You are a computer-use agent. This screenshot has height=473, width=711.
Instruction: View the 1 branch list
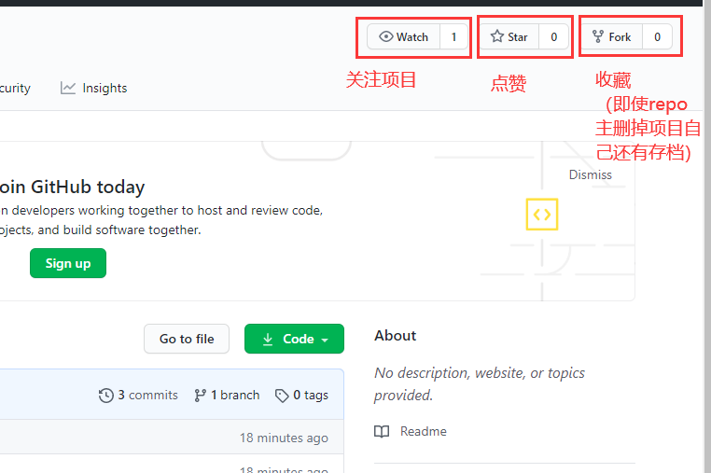[227, 396]
